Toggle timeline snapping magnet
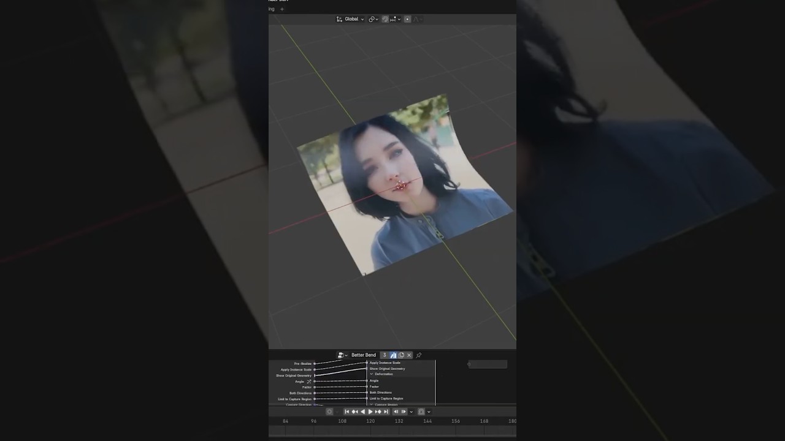Screen dimensions: 785x441 click(421, 412)
